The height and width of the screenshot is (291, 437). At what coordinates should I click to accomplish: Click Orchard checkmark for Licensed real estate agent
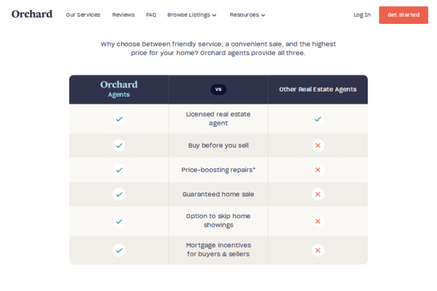[x=118, y=119]
